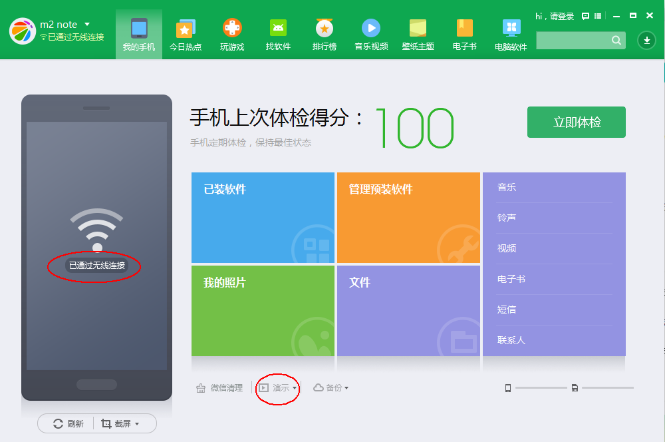The width and height of the screenshot is (665, 442).
Task: Switch to the 排行榜 tab
Action: coord(324,33)
